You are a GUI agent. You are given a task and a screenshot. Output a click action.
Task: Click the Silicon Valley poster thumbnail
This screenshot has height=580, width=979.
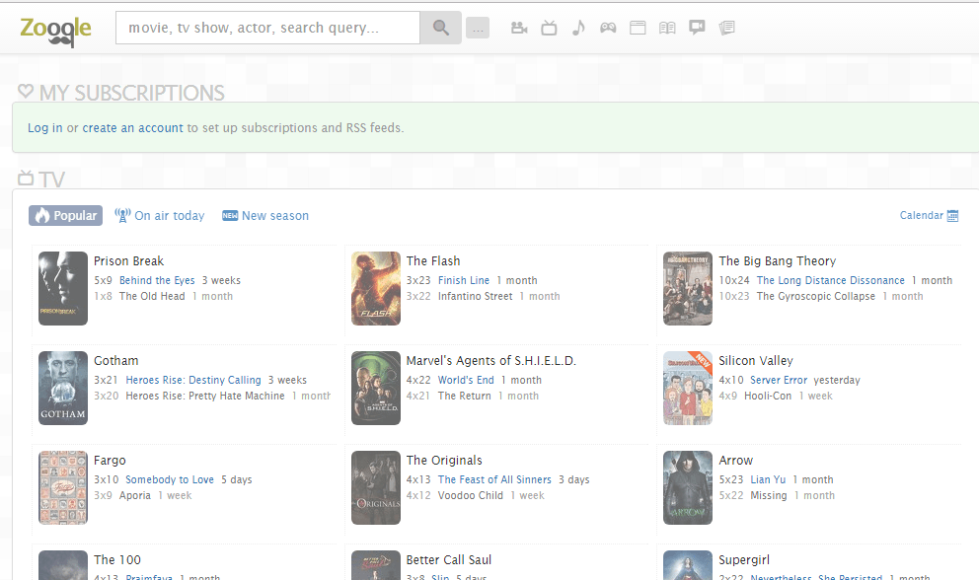click(x=688, y=389)
